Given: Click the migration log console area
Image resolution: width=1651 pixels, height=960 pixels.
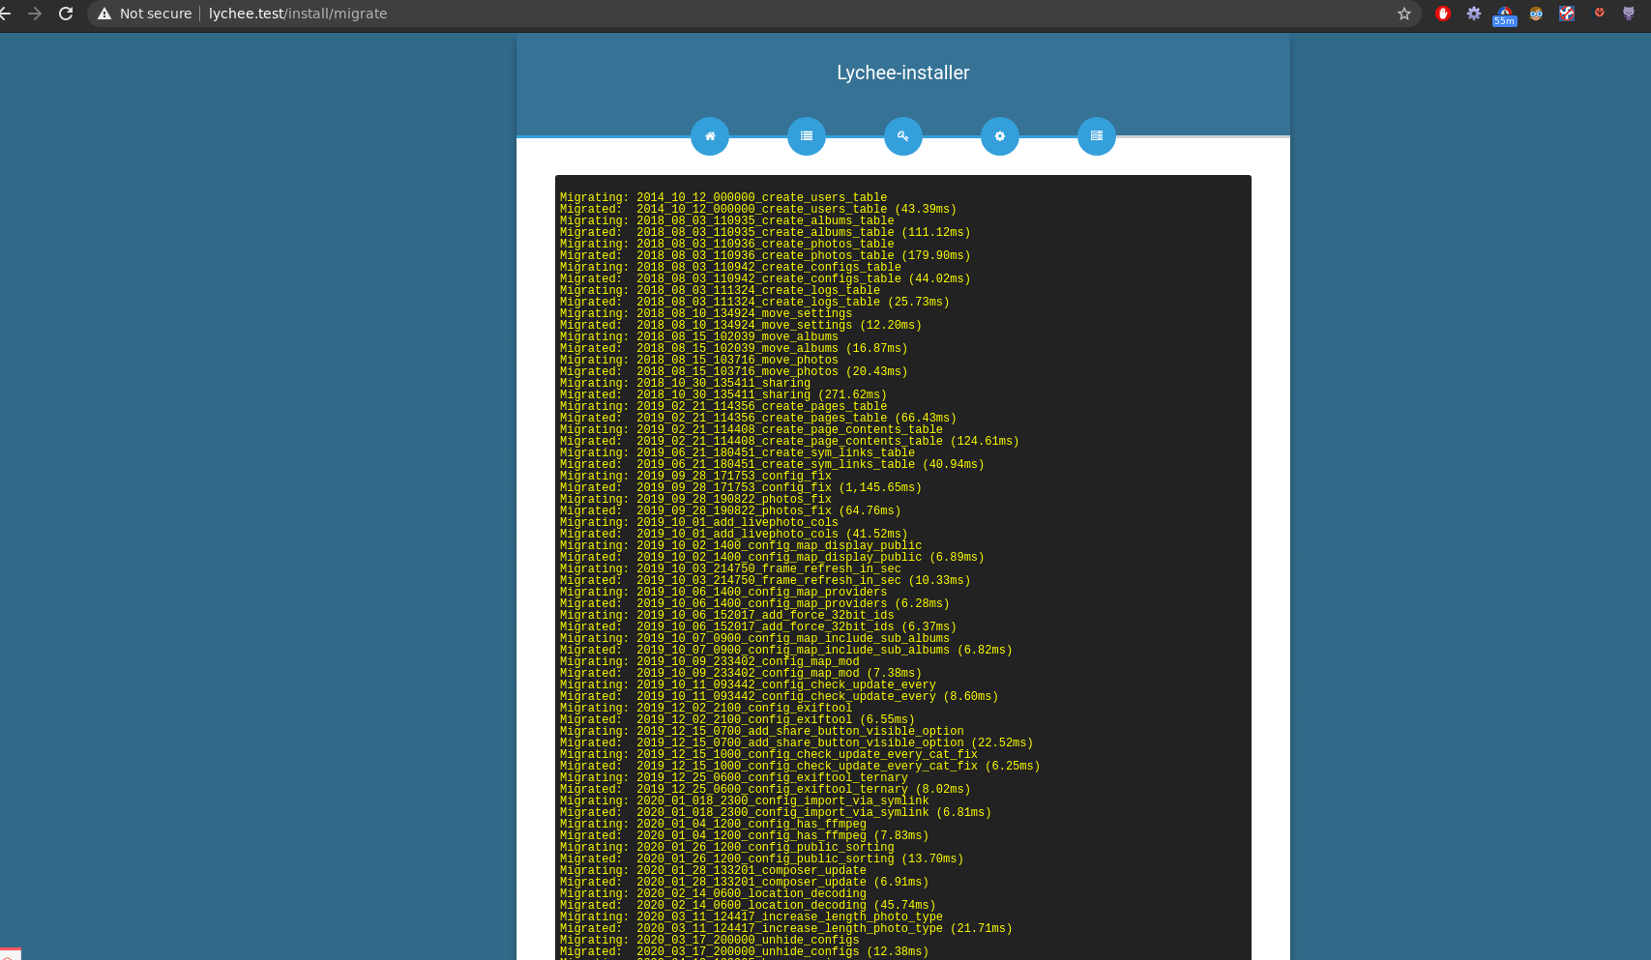Looking at the screenshot, I should [x=902, y=561].
